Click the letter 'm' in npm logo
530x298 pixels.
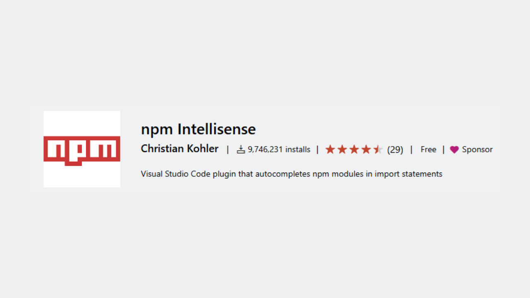click(101, 149)
